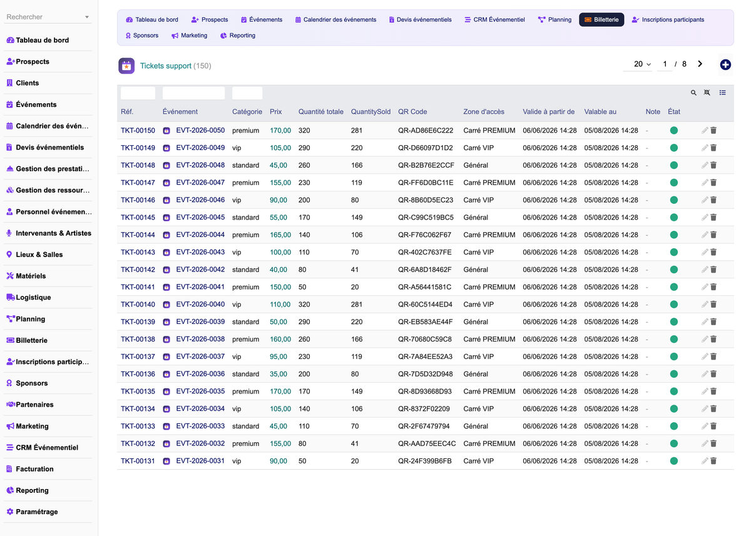Open Partenaires in the sidebar
The width and height of the screenshot is (751, 536).
[x=34, y=405]
